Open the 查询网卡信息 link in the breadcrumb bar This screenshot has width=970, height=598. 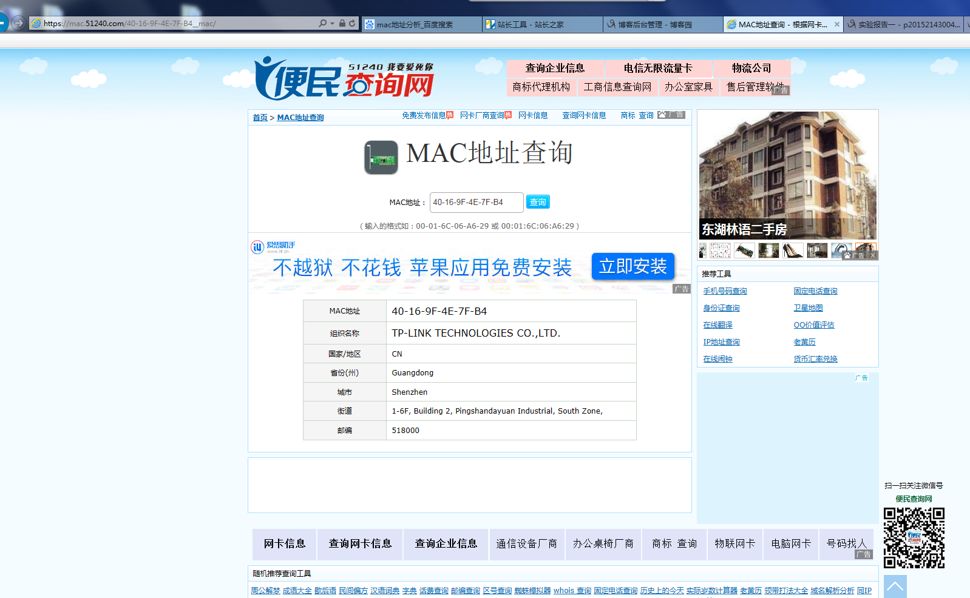(584, 115)
